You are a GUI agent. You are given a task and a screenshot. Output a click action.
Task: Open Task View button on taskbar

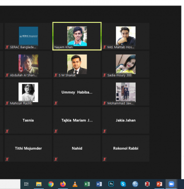pos(26,184)
